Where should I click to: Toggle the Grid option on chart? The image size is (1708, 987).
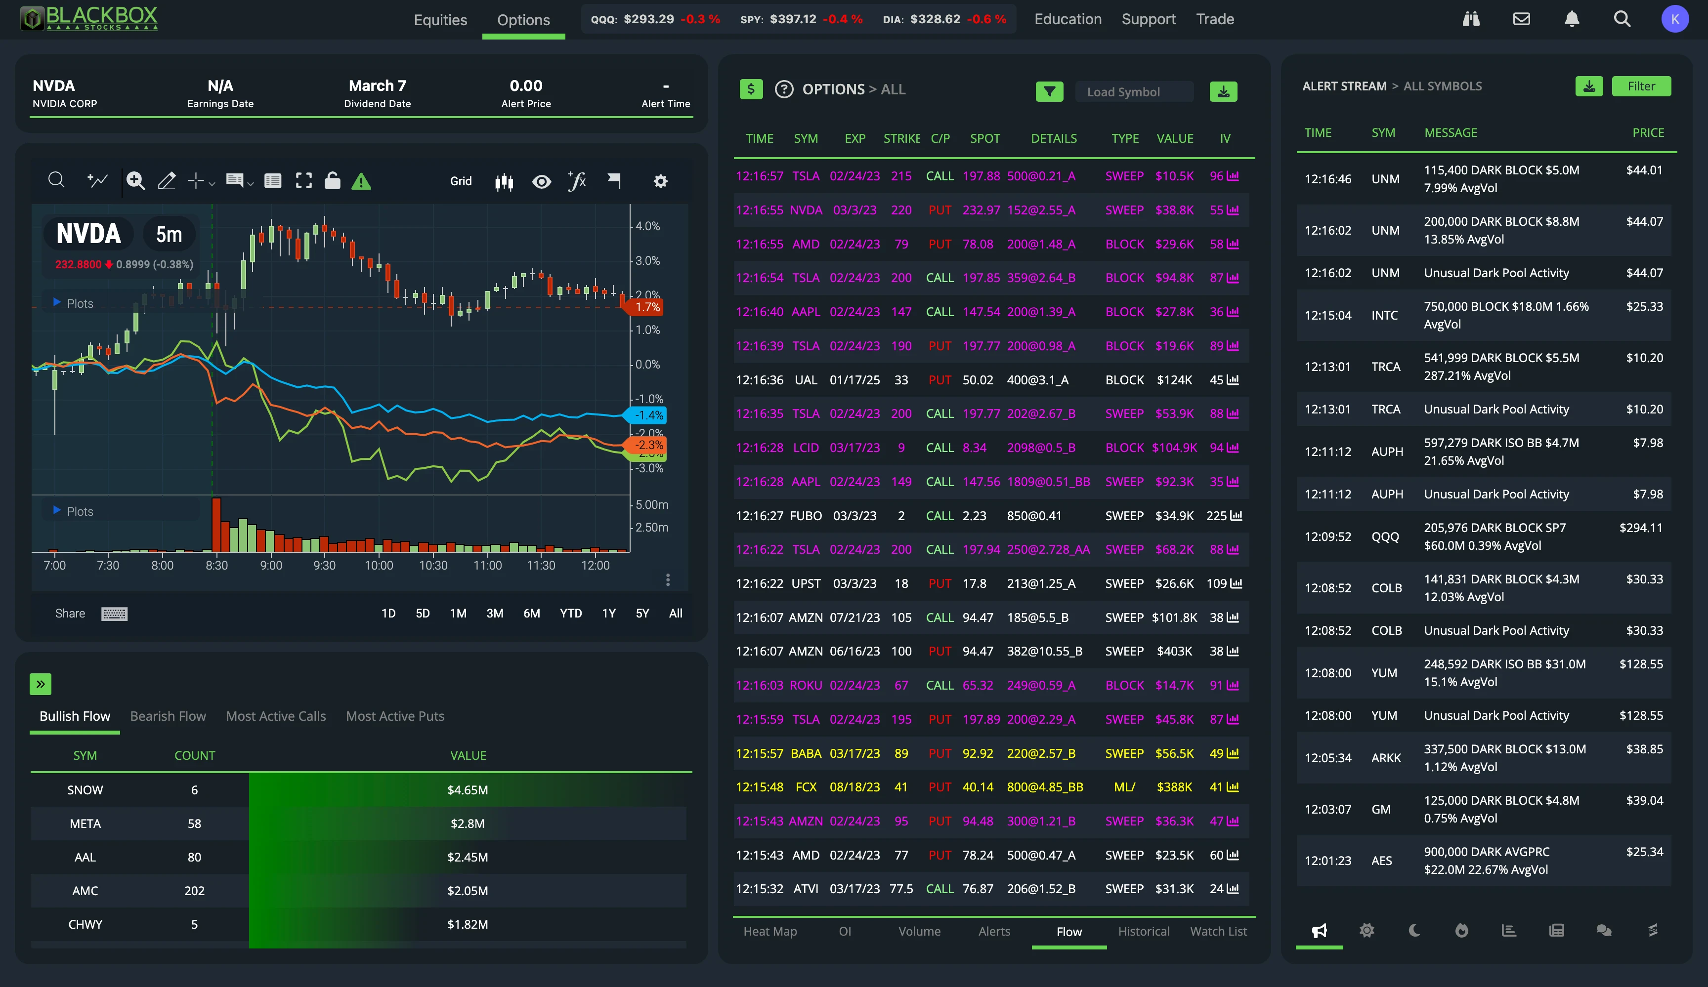click(x=461, y=181)
